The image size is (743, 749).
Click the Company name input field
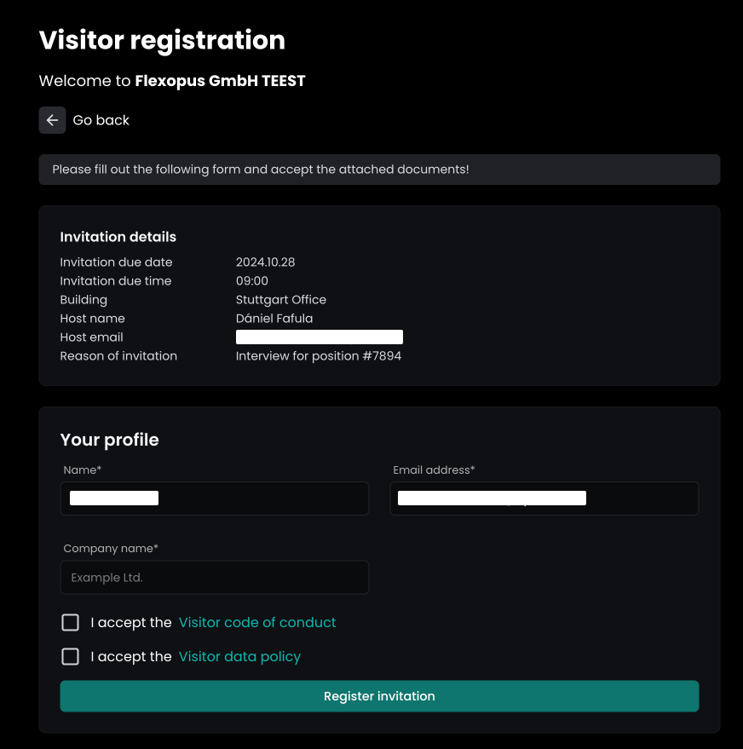pyautogui.click(x=215, y=577)
